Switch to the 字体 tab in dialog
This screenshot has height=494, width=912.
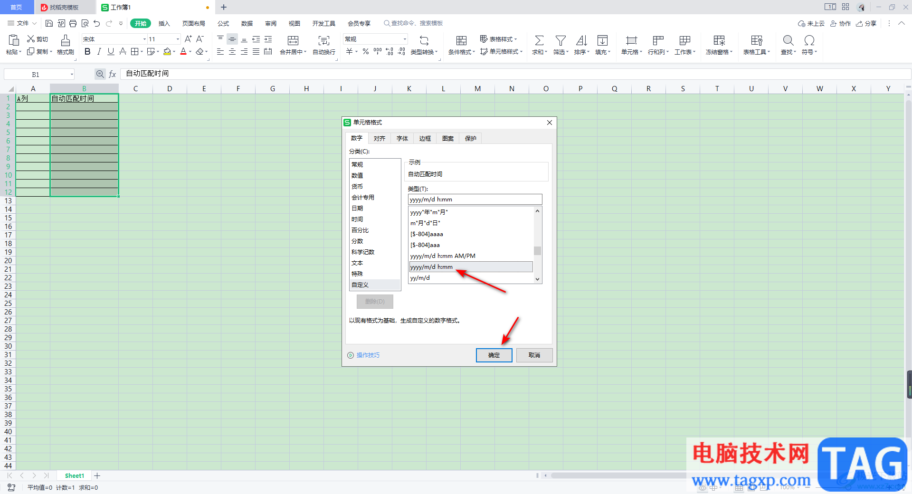click(x=402, y=139)
